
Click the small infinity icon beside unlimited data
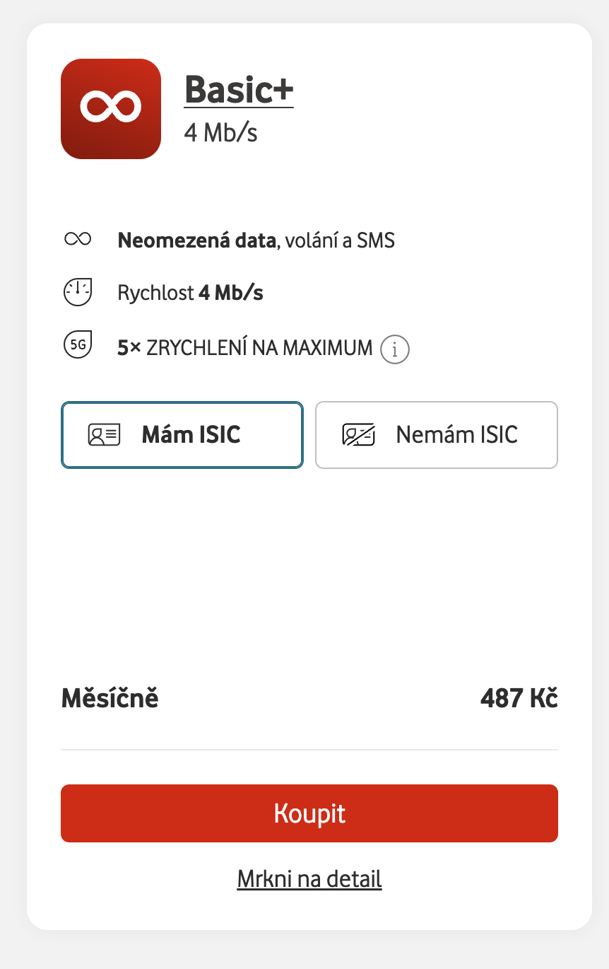(x=78, y=240)
